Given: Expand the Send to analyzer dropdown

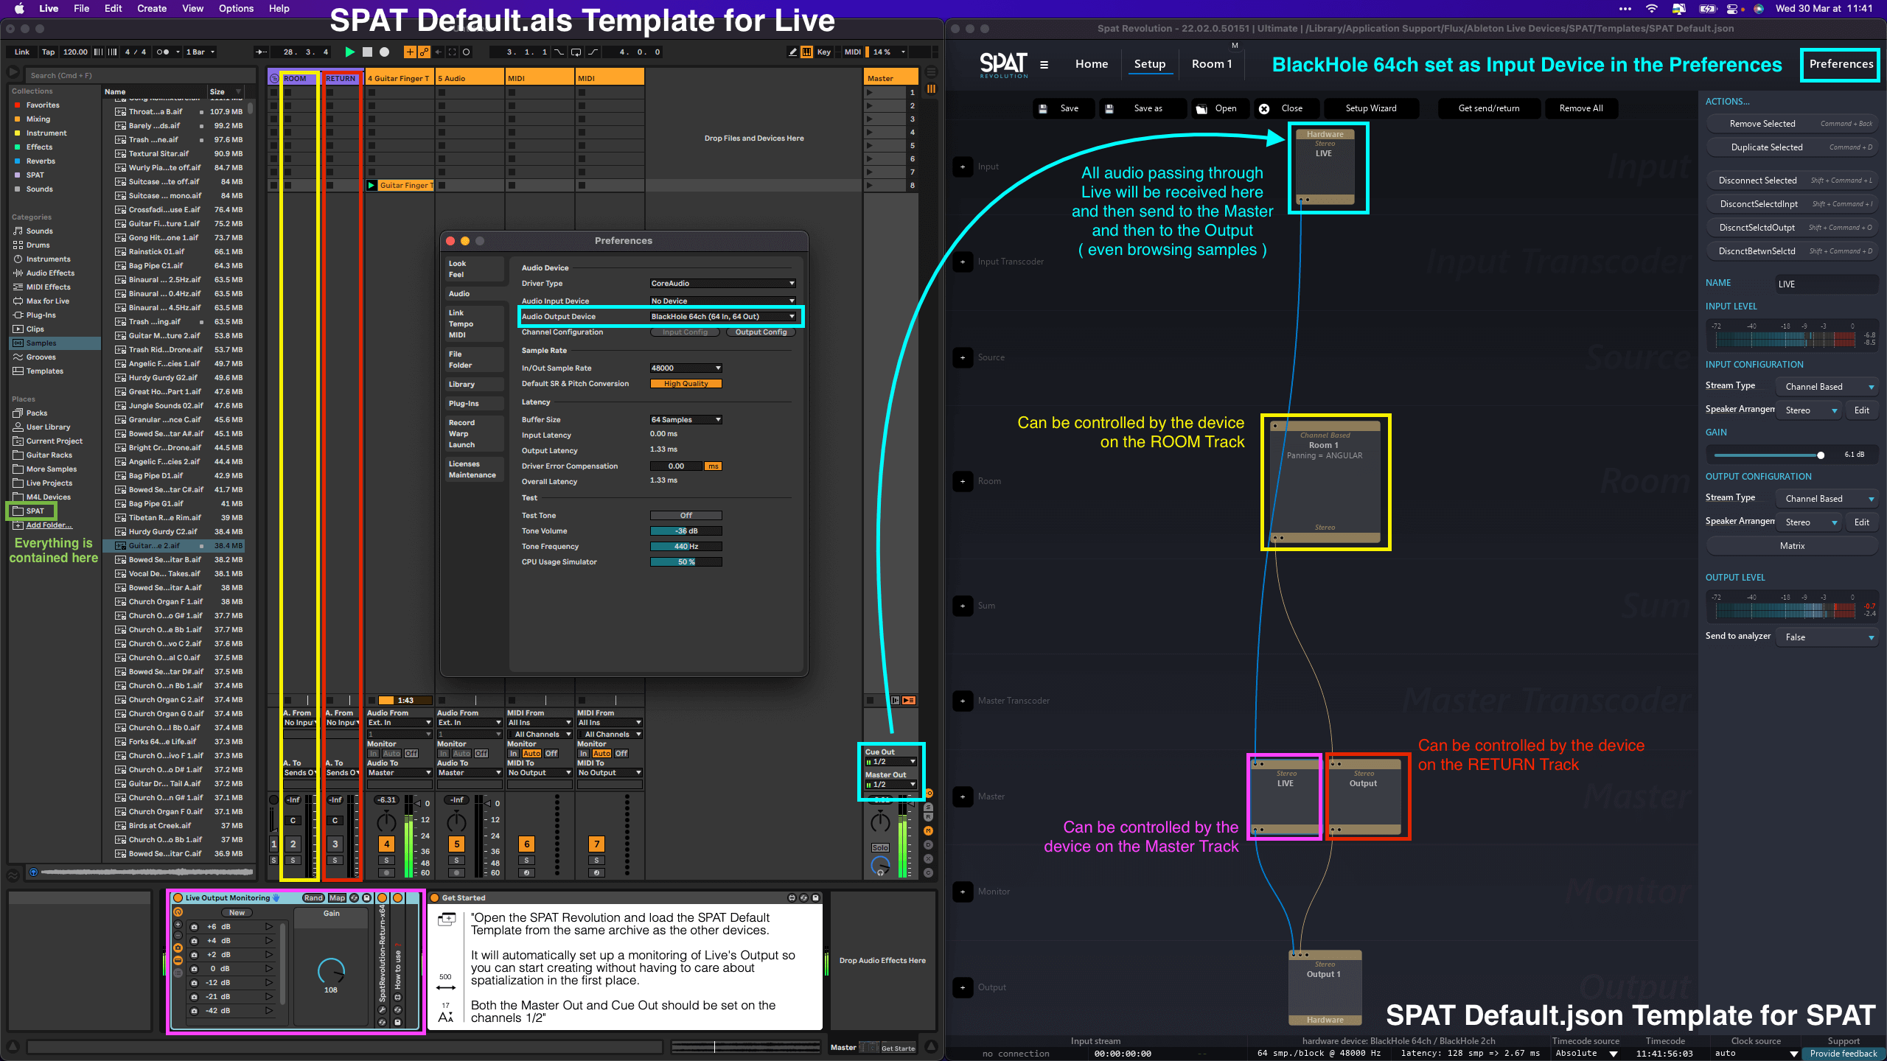Looking at the screenshot, I should coord(1828,637).
